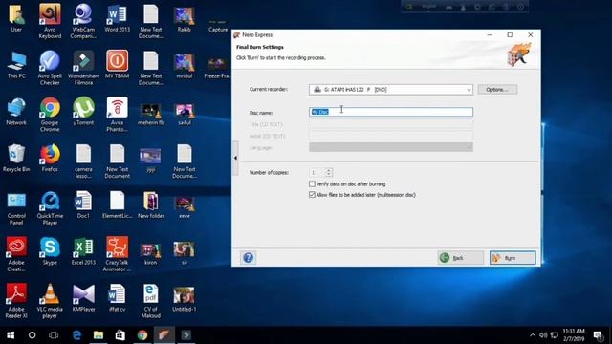Launch Firefox desktop shortcut
The height and width of the screenshot is (344, 612).
point(50,158)
